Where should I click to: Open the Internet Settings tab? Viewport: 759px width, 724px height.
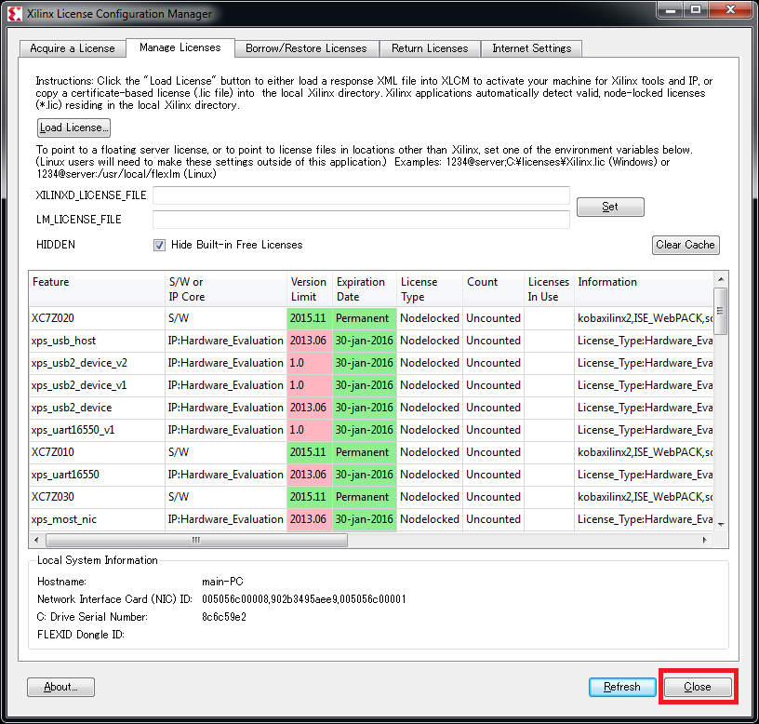531,48
